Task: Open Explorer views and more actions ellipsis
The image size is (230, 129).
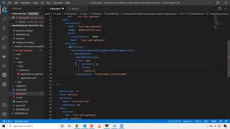Action: click(40, 9)
